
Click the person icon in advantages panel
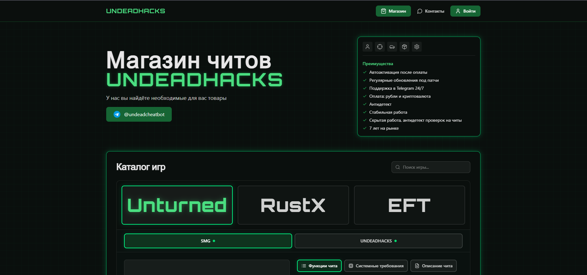(x=368, y=47)
